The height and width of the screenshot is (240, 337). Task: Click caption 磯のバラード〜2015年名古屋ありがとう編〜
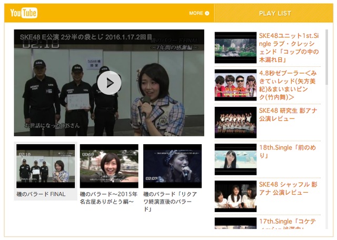(x=108, y=198)
